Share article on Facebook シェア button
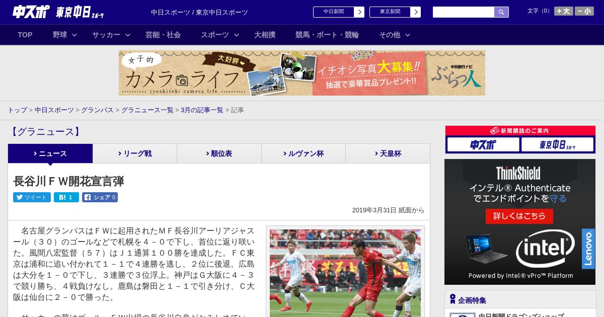 coord(100,197)
